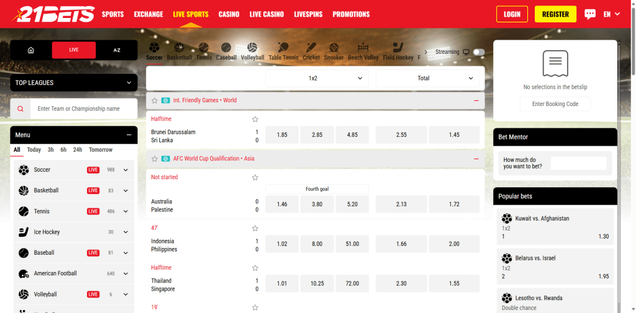
Task: Filter menu by 3h
Action: click(51, 150)
